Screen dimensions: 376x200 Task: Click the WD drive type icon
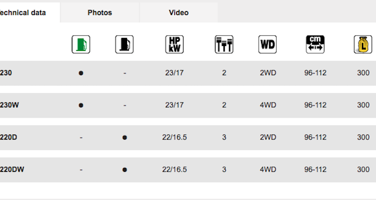267,45
